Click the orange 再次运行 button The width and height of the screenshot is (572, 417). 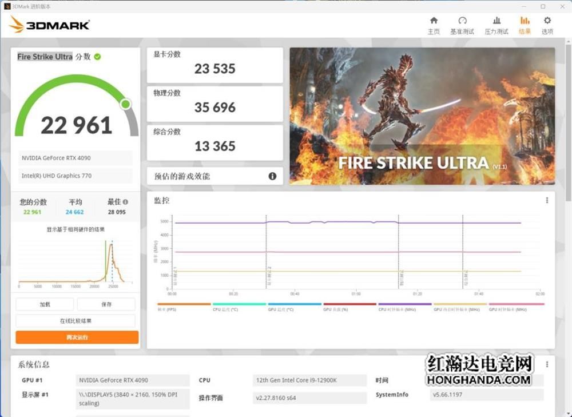click(77, 337)
